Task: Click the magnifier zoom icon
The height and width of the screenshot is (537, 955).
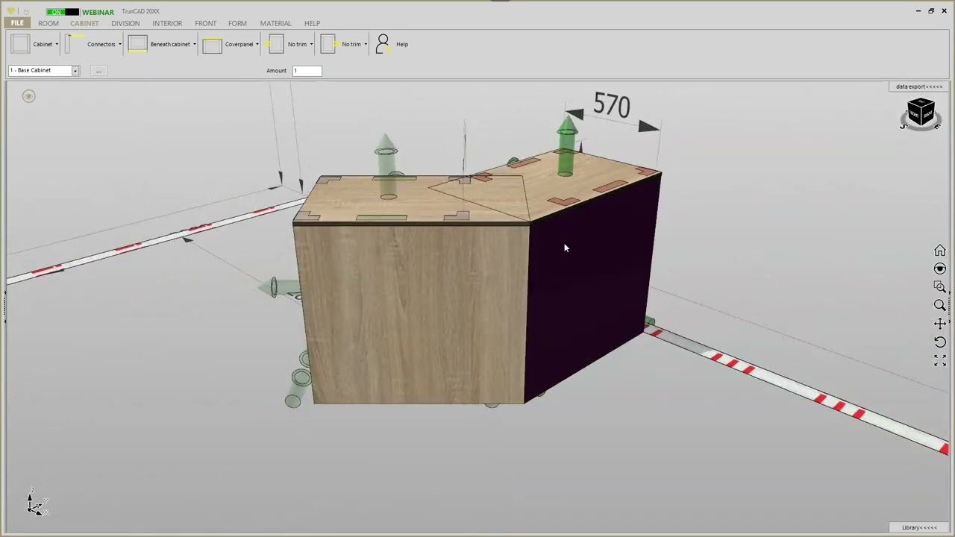Action: point(940,305)
